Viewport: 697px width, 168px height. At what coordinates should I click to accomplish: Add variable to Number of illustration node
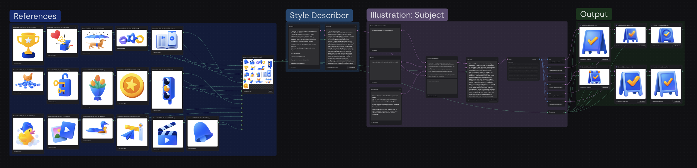(374, 50)
